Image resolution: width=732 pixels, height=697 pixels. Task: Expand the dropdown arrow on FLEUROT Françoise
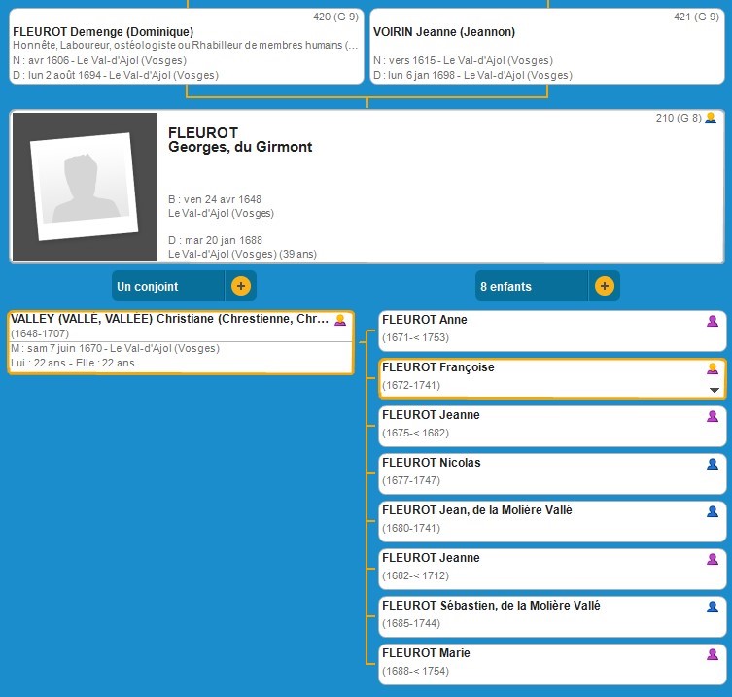(715, 390)
